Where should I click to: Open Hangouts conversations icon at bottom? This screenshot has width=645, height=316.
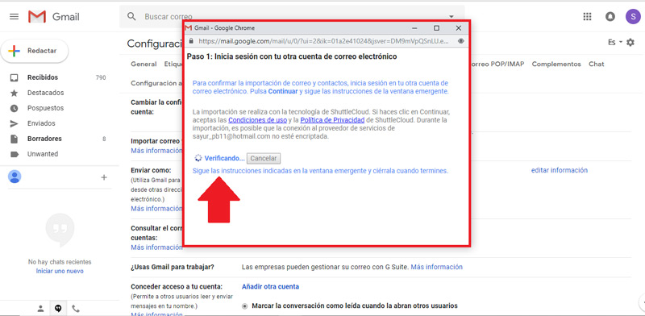(58, 309)
